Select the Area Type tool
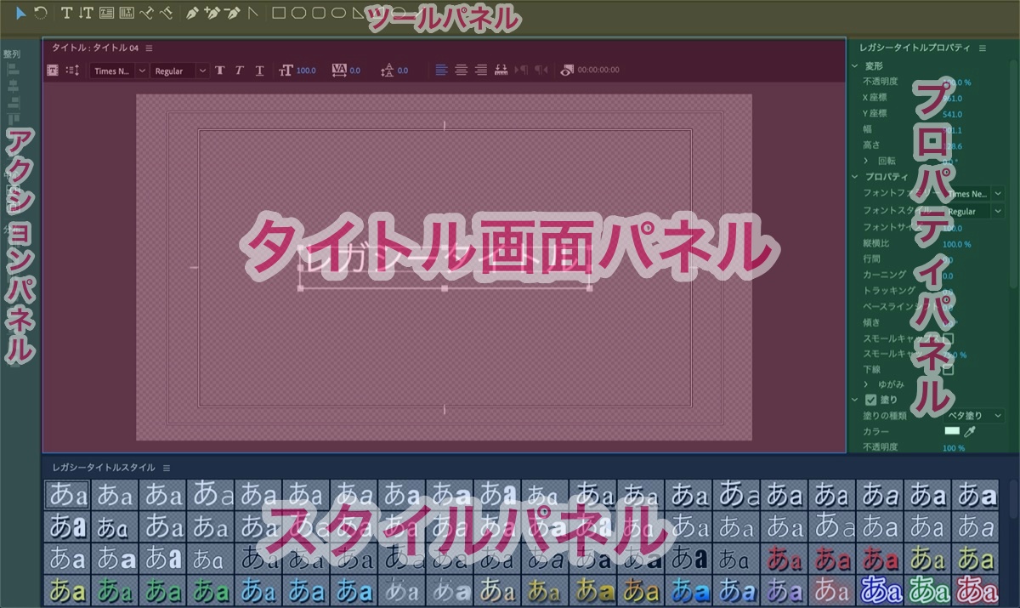The image size is (1020, 608). coord(106,13)
